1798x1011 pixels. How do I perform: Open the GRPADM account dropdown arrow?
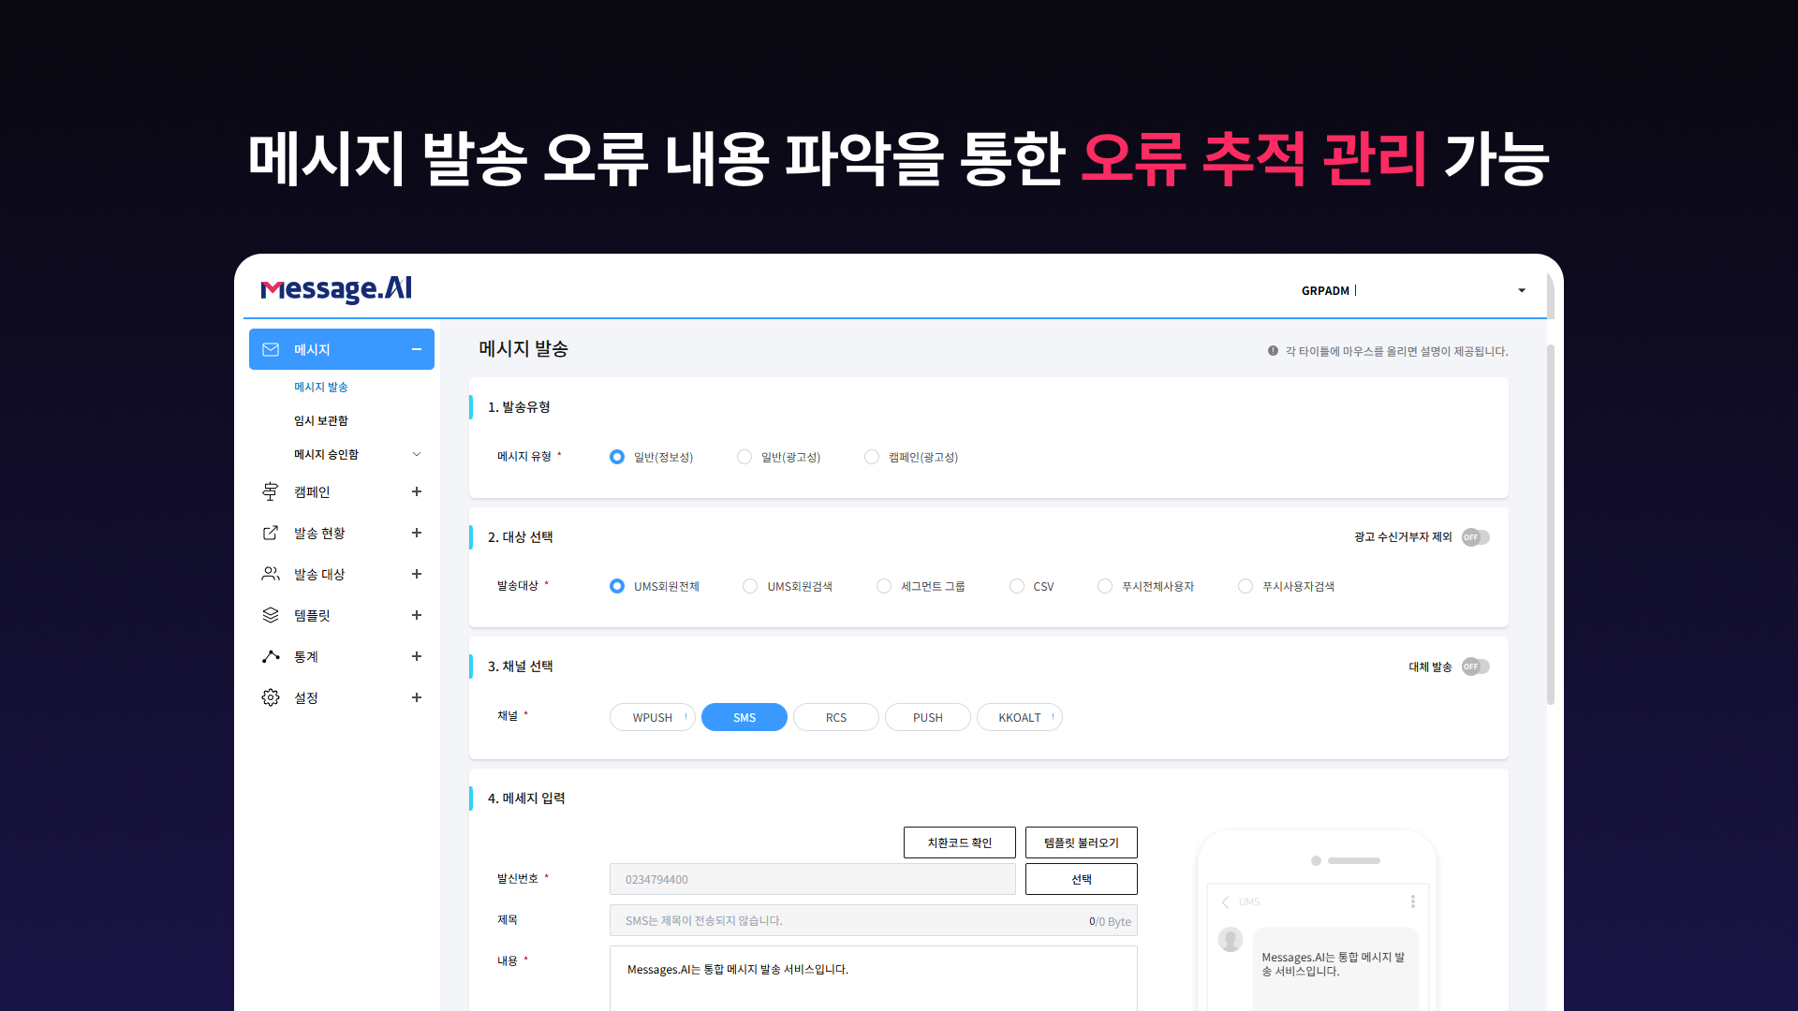(x=1522, y=290)
